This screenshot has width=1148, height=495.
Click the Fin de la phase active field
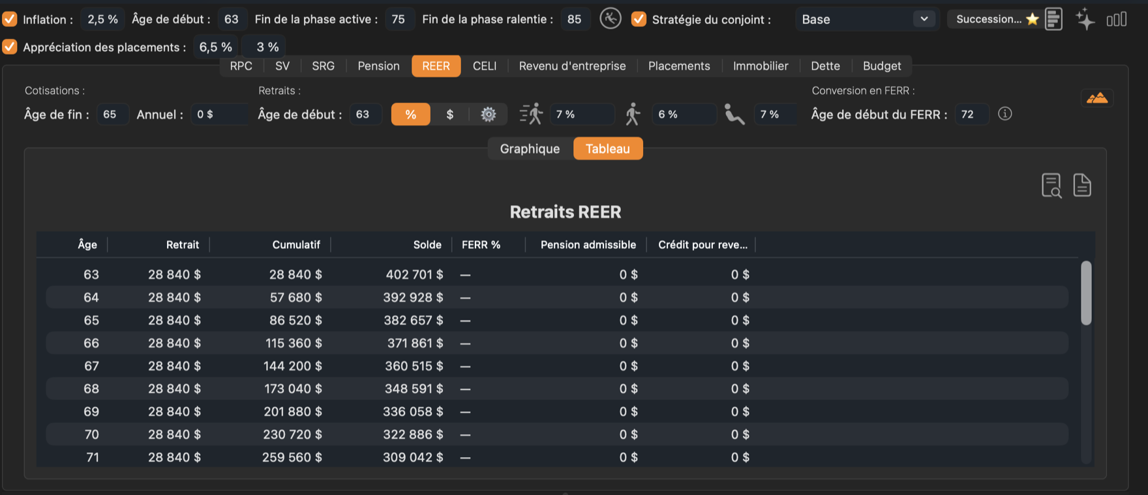tap(399, 19)
